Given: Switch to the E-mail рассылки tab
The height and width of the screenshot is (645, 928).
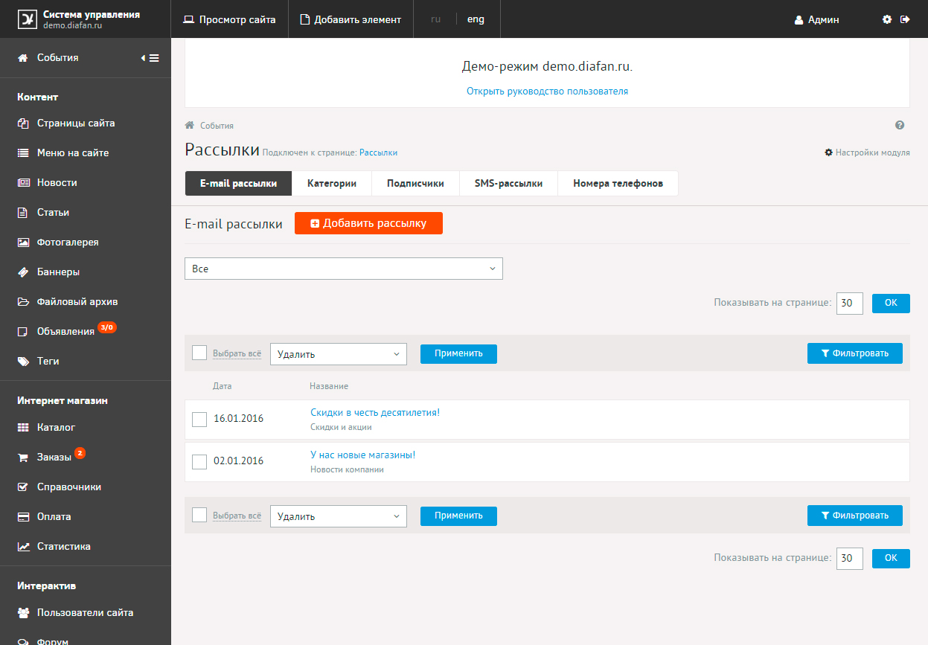Looking at the screenshot, I should 238,183.
